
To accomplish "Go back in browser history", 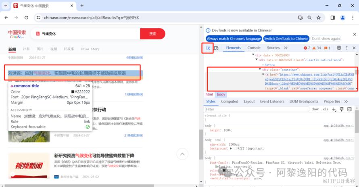I will (x=6, y=18).
